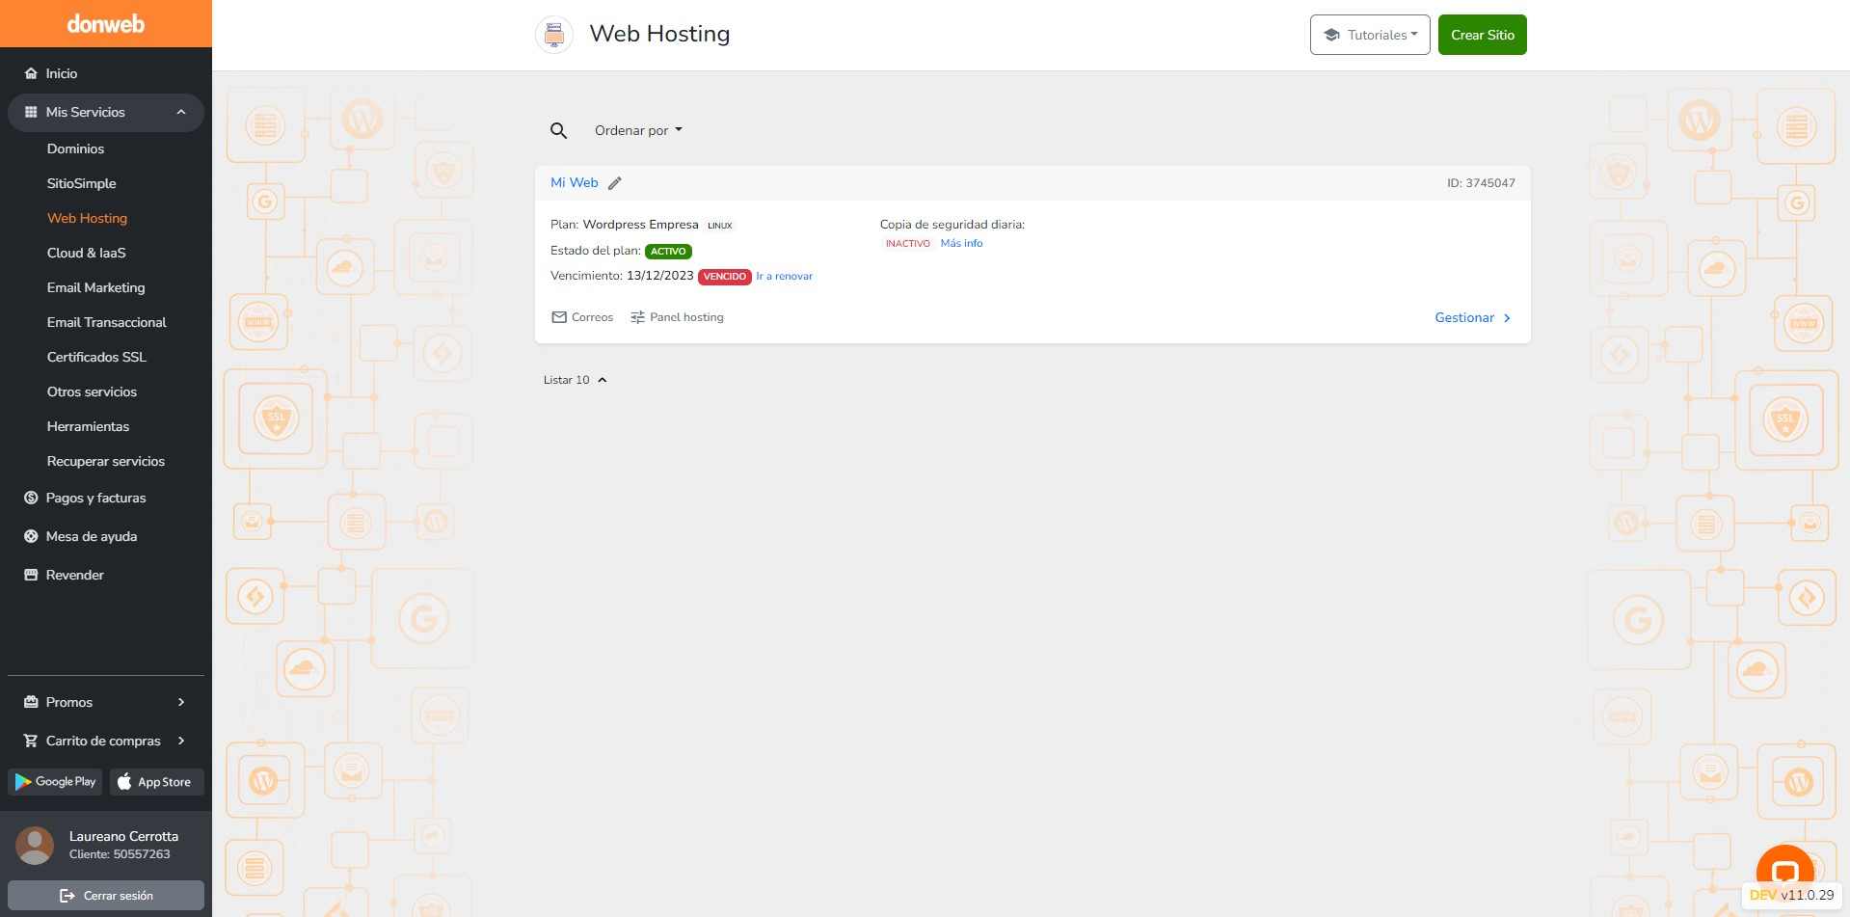Open Otros servicios

(92, 391)
